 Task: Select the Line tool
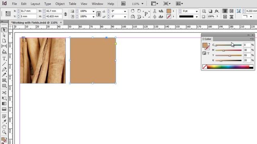[x=4, y=64]
